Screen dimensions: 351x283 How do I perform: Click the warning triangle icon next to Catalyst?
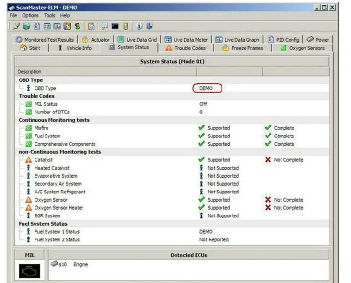tap(29, 160)
